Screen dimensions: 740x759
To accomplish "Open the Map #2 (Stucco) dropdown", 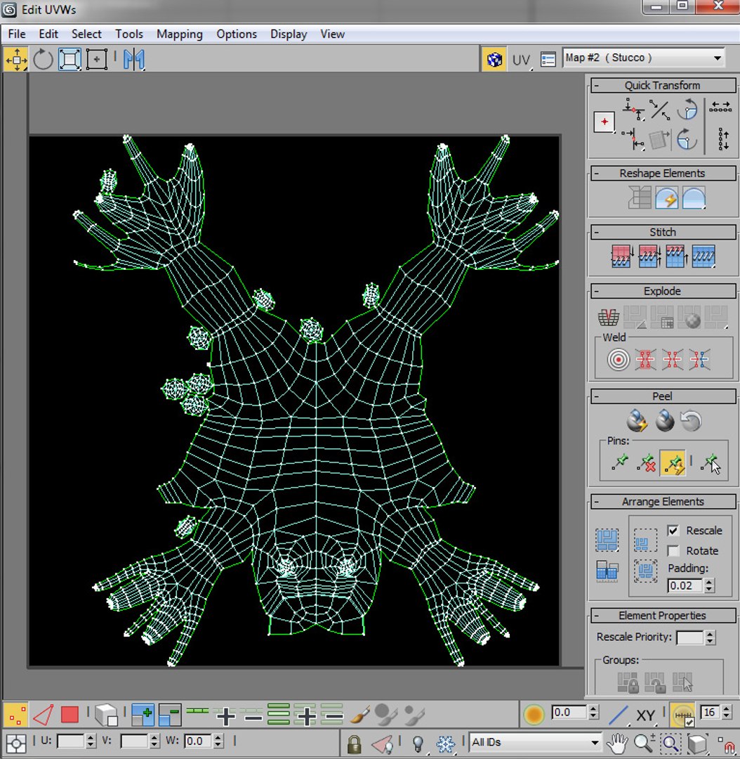I will [x=643, y=58].
